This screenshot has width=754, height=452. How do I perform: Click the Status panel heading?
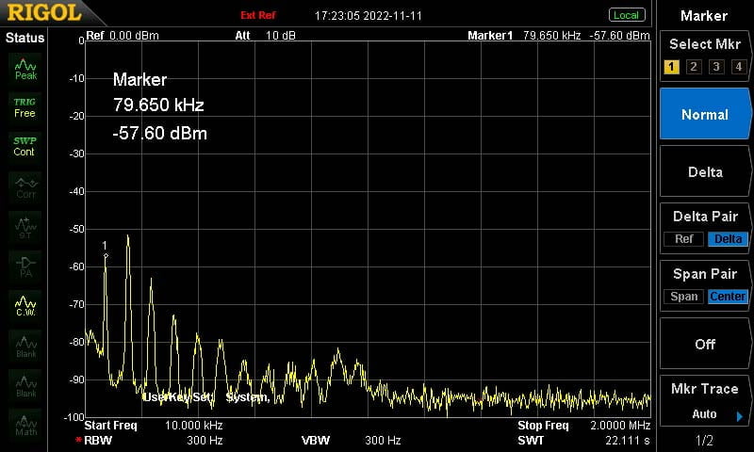pos(25,38)
